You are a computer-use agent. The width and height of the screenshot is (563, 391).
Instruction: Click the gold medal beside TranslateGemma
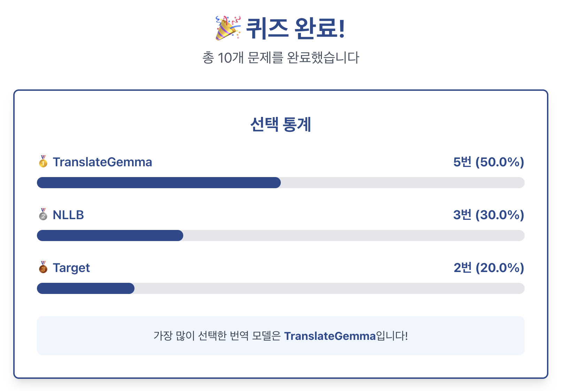[43, 162]
